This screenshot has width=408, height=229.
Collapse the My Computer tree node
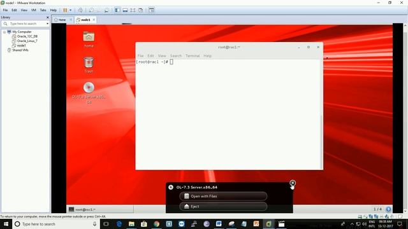pos(4,32)
